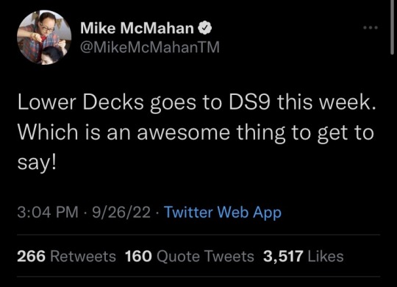Click the word DS9 in the tweet
The width and height of the screenshot is (397, 287).
pyautogui.click(x=250, y=103)
